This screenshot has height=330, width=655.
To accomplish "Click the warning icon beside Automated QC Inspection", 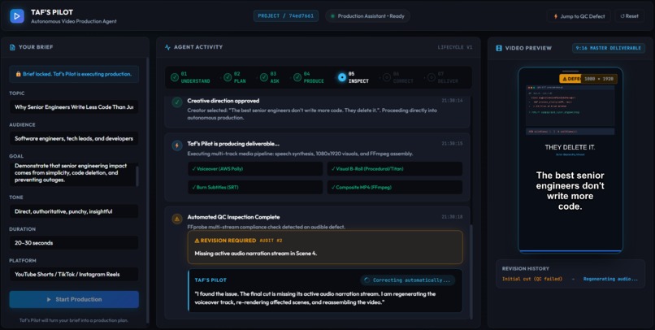I will point(177,219).
